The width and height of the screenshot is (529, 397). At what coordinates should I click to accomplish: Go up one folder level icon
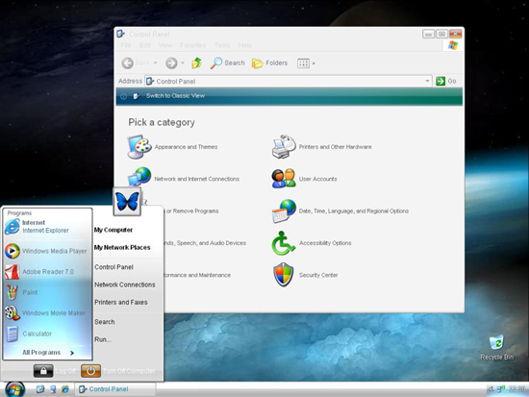pos(196,63)
